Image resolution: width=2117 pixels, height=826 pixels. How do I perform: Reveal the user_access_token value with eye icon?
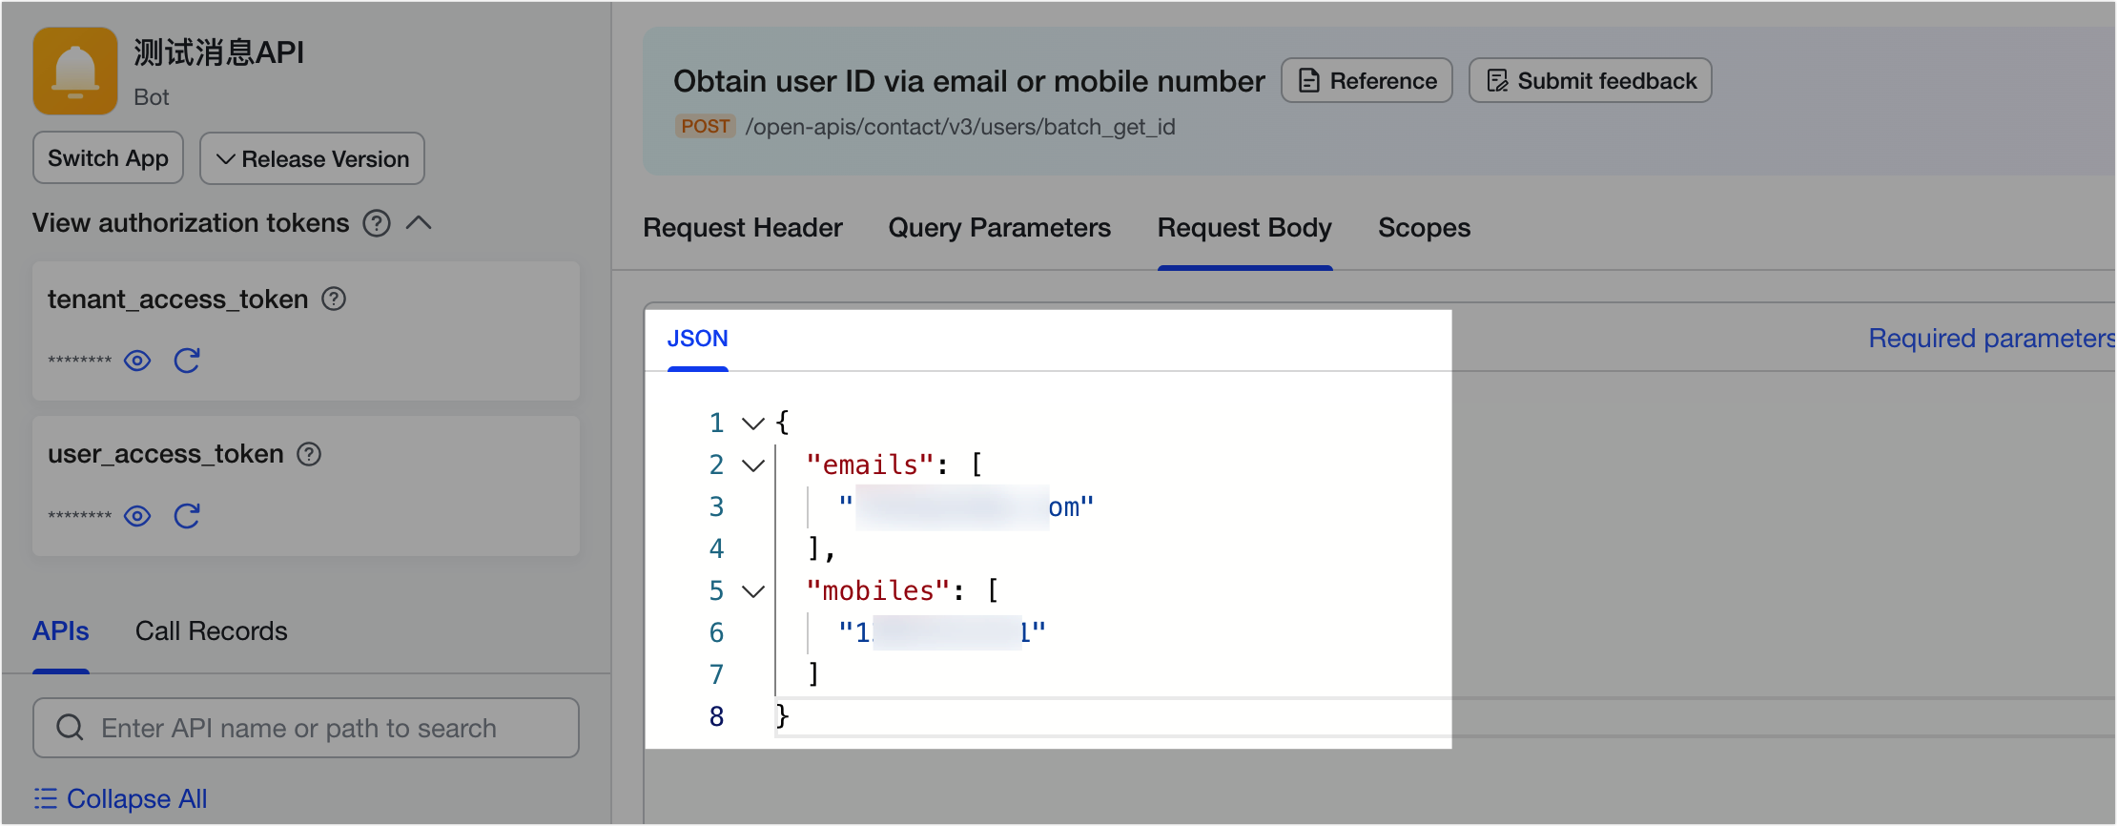coord(137,516)
